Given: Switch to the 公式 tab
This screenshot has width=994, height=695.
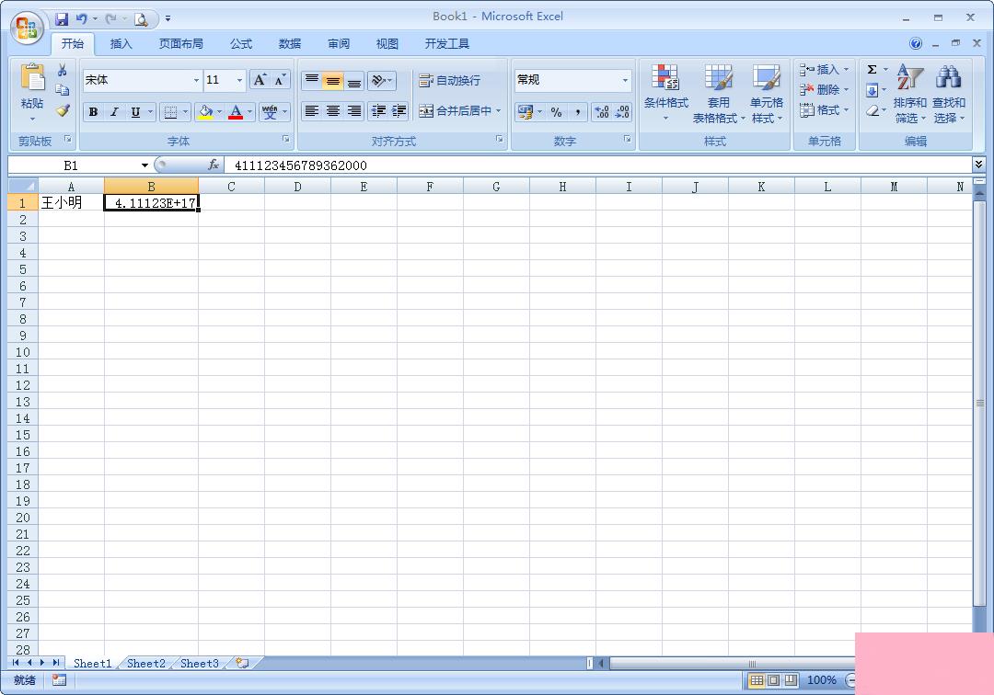Looking at the screenshot, I should click(241, 44).
